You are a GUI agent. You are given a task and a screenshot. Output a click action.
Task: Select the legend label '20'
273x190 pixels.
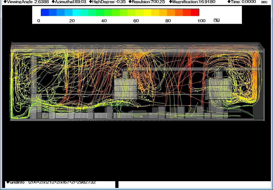(x=72, y=21)
